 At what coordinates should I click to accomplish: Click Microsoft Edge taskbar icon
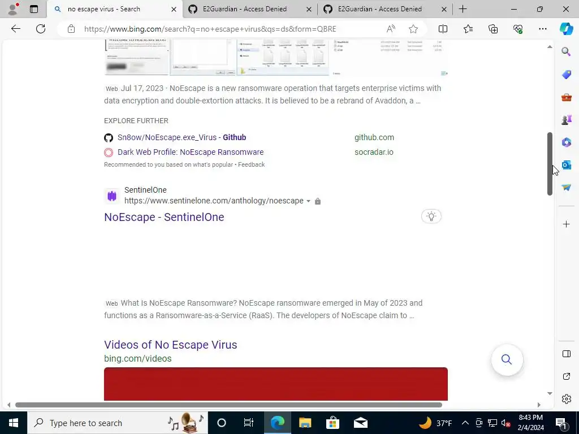coord(277,423)
